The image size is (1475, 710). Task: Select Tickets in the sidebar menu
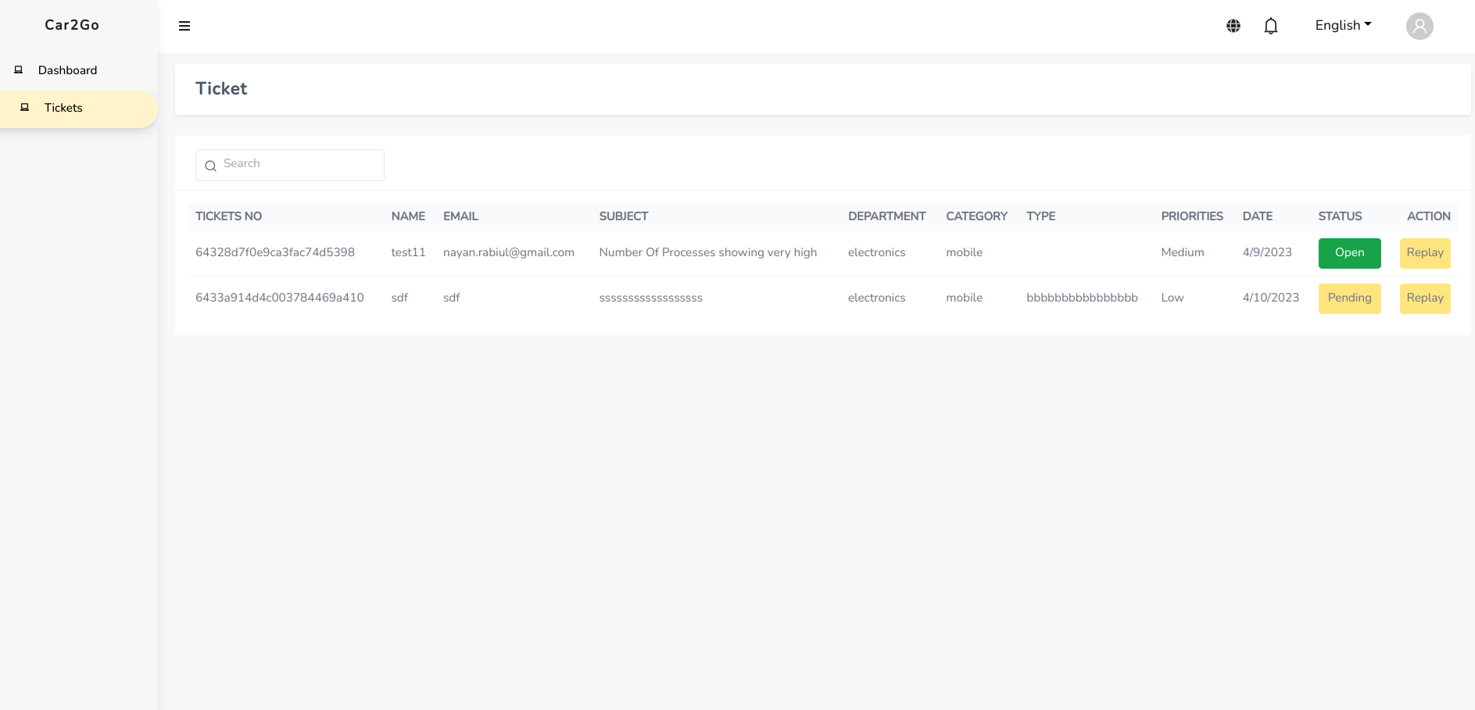click(63, 108)
